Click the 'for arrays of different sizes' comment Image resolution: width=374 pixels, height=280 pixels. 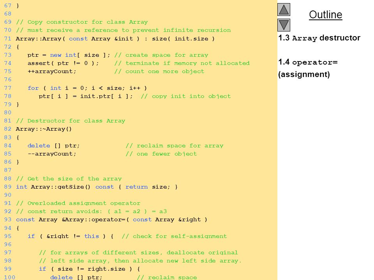pyautogui.click(x=138, y=253)
